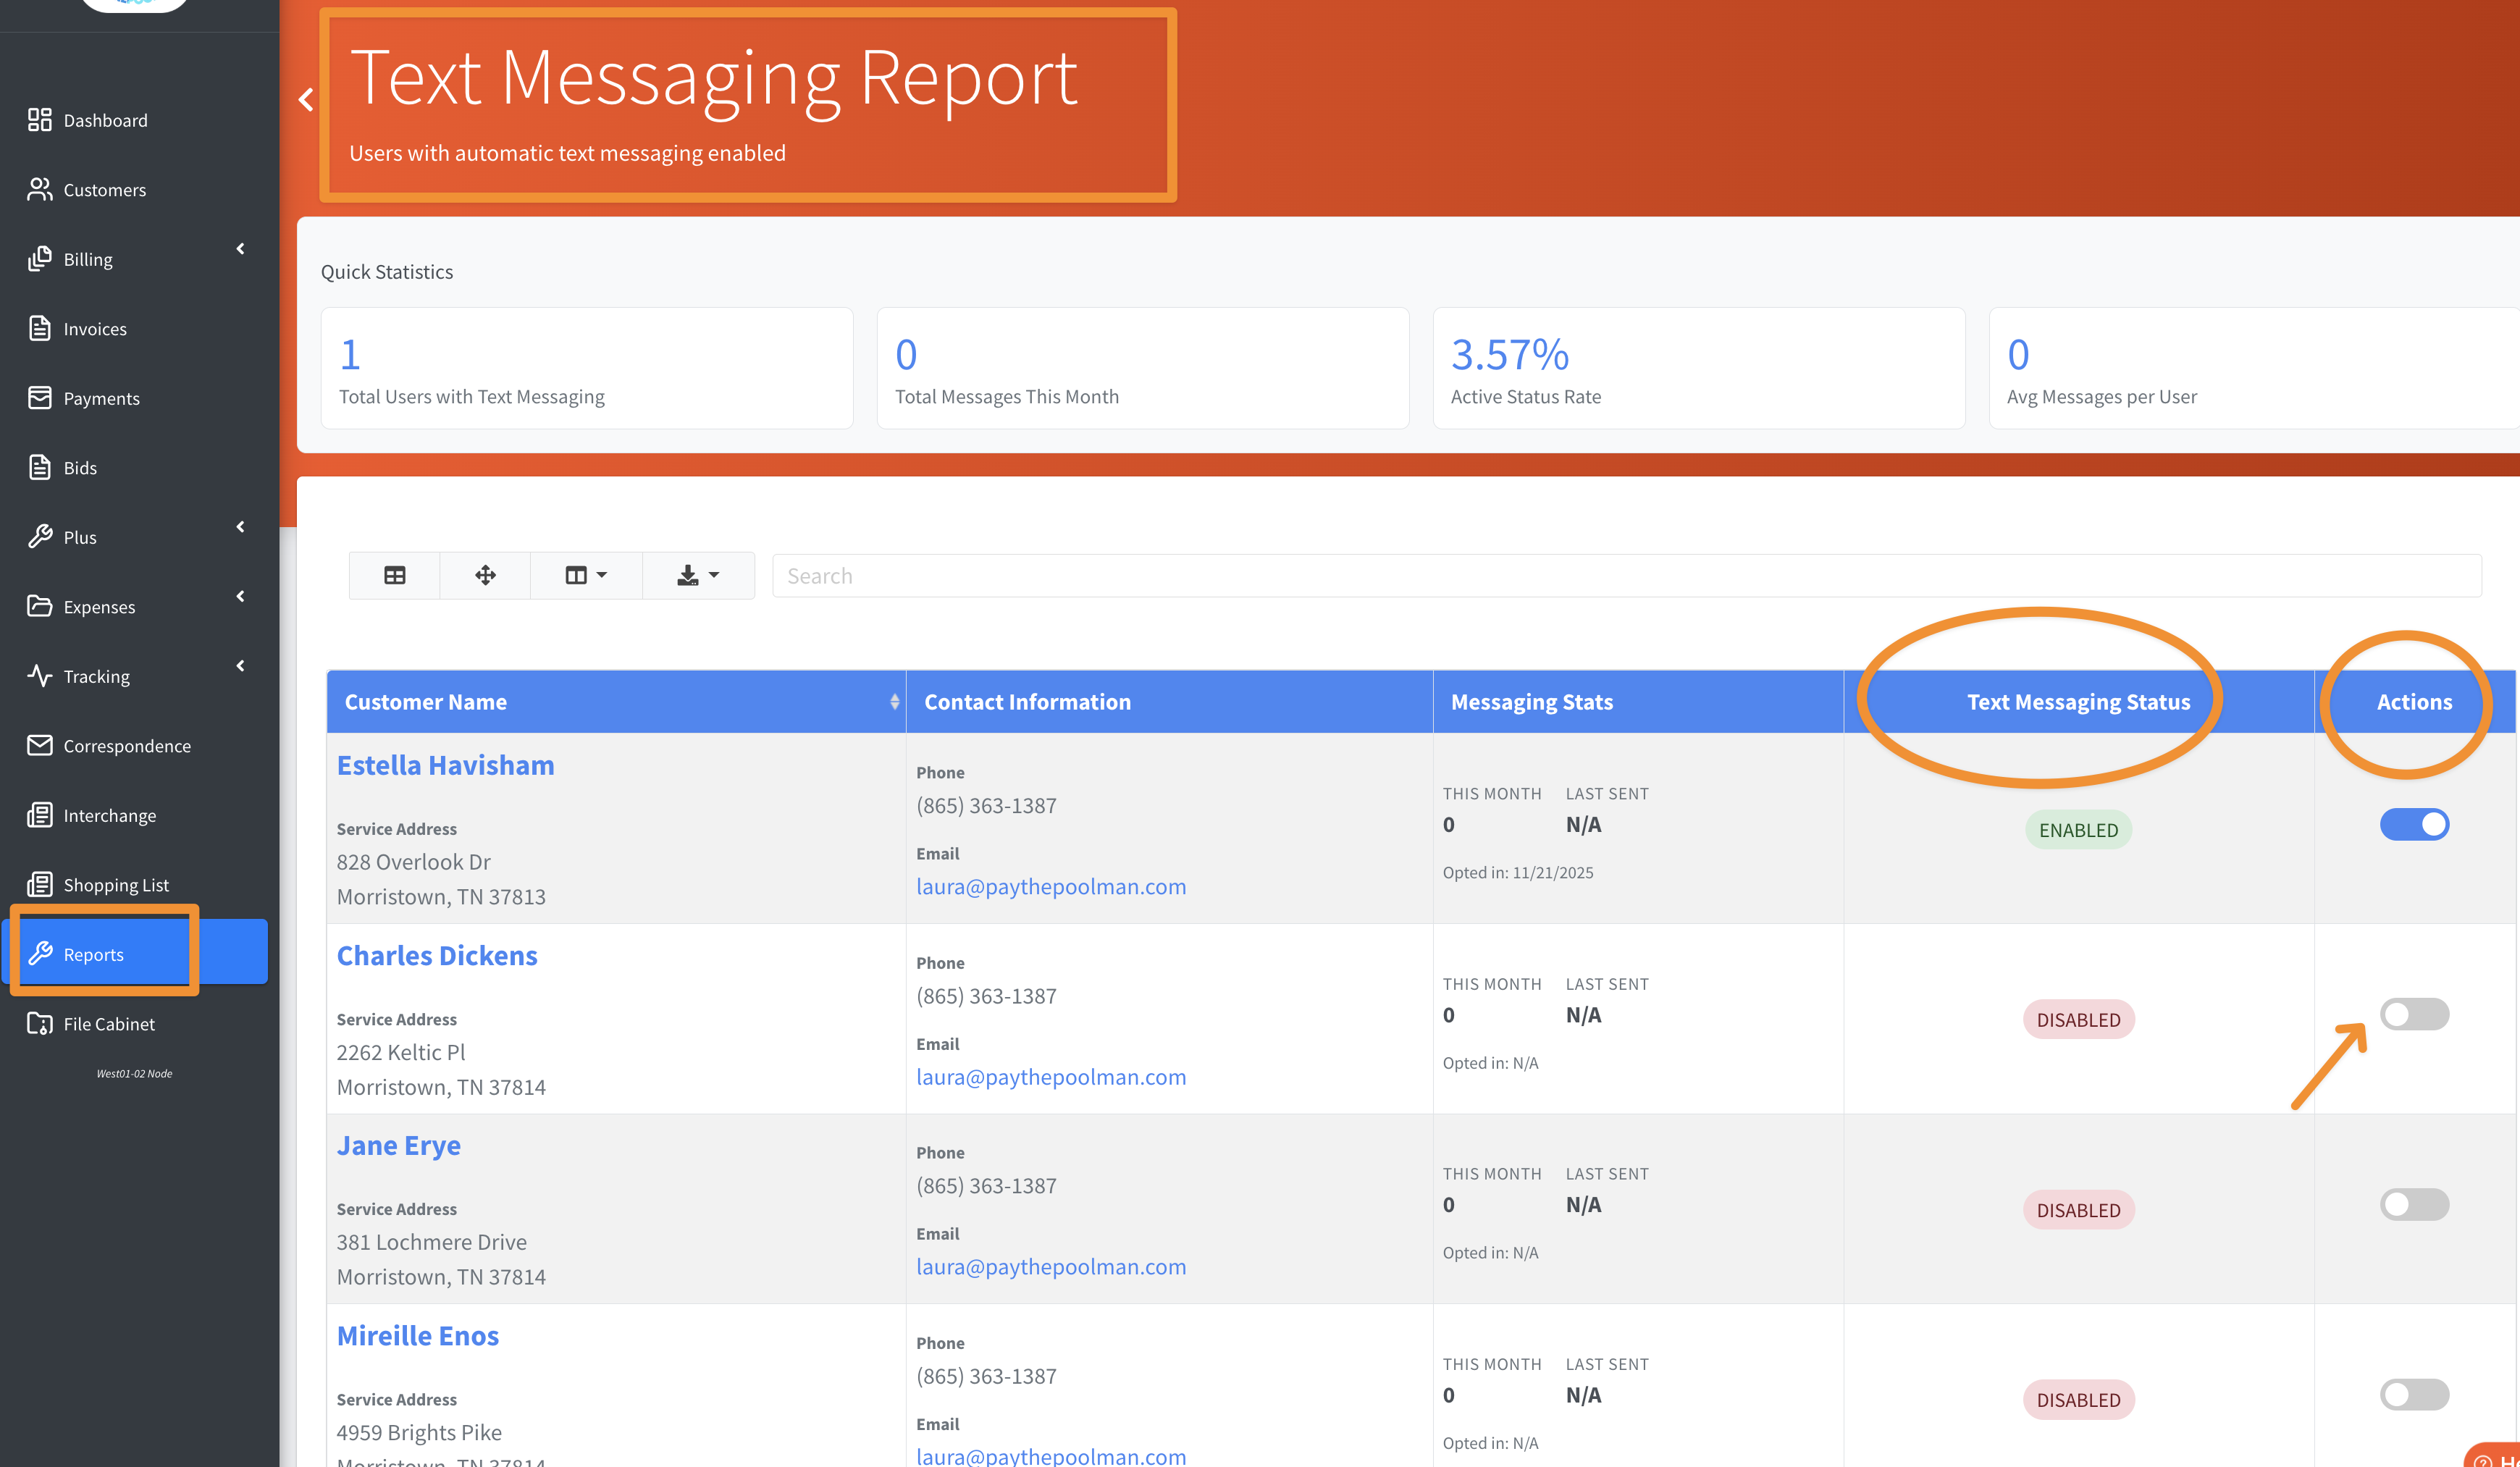Image resolution: width=2520 pixels, height=1467 pixels.
Task: Open Mireille Enos customer link
Action: coord(417,1336)
